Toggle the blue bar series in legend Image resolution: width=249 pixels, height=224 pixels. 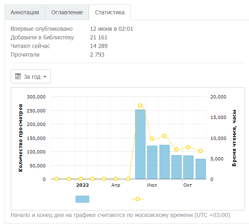point(82,199)
